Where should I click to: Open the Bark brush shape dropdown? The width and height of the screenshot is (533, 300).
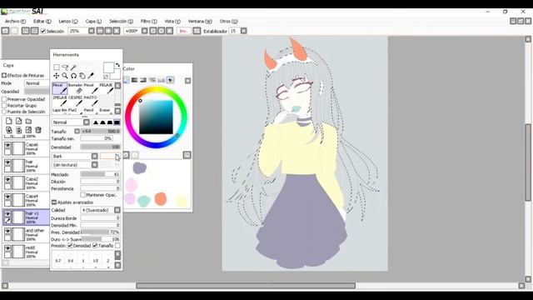[94, 156]
